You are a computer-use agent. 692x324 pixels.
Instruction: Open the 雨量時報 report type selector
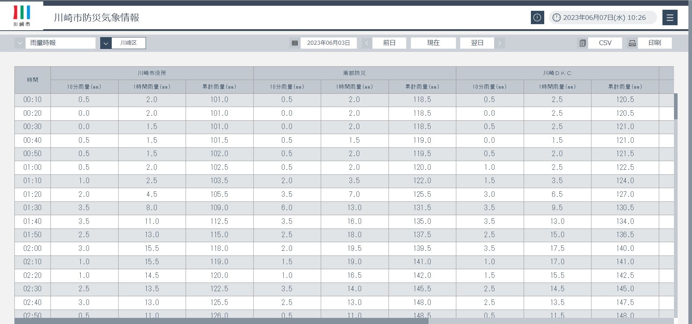[60, 43]
